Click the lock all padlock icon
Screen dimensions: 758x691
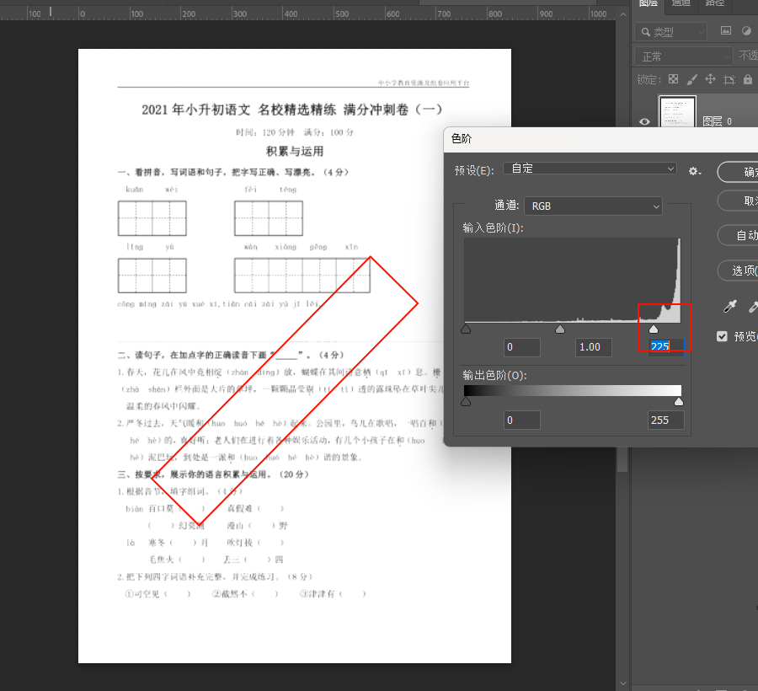[x=747, y=79]
